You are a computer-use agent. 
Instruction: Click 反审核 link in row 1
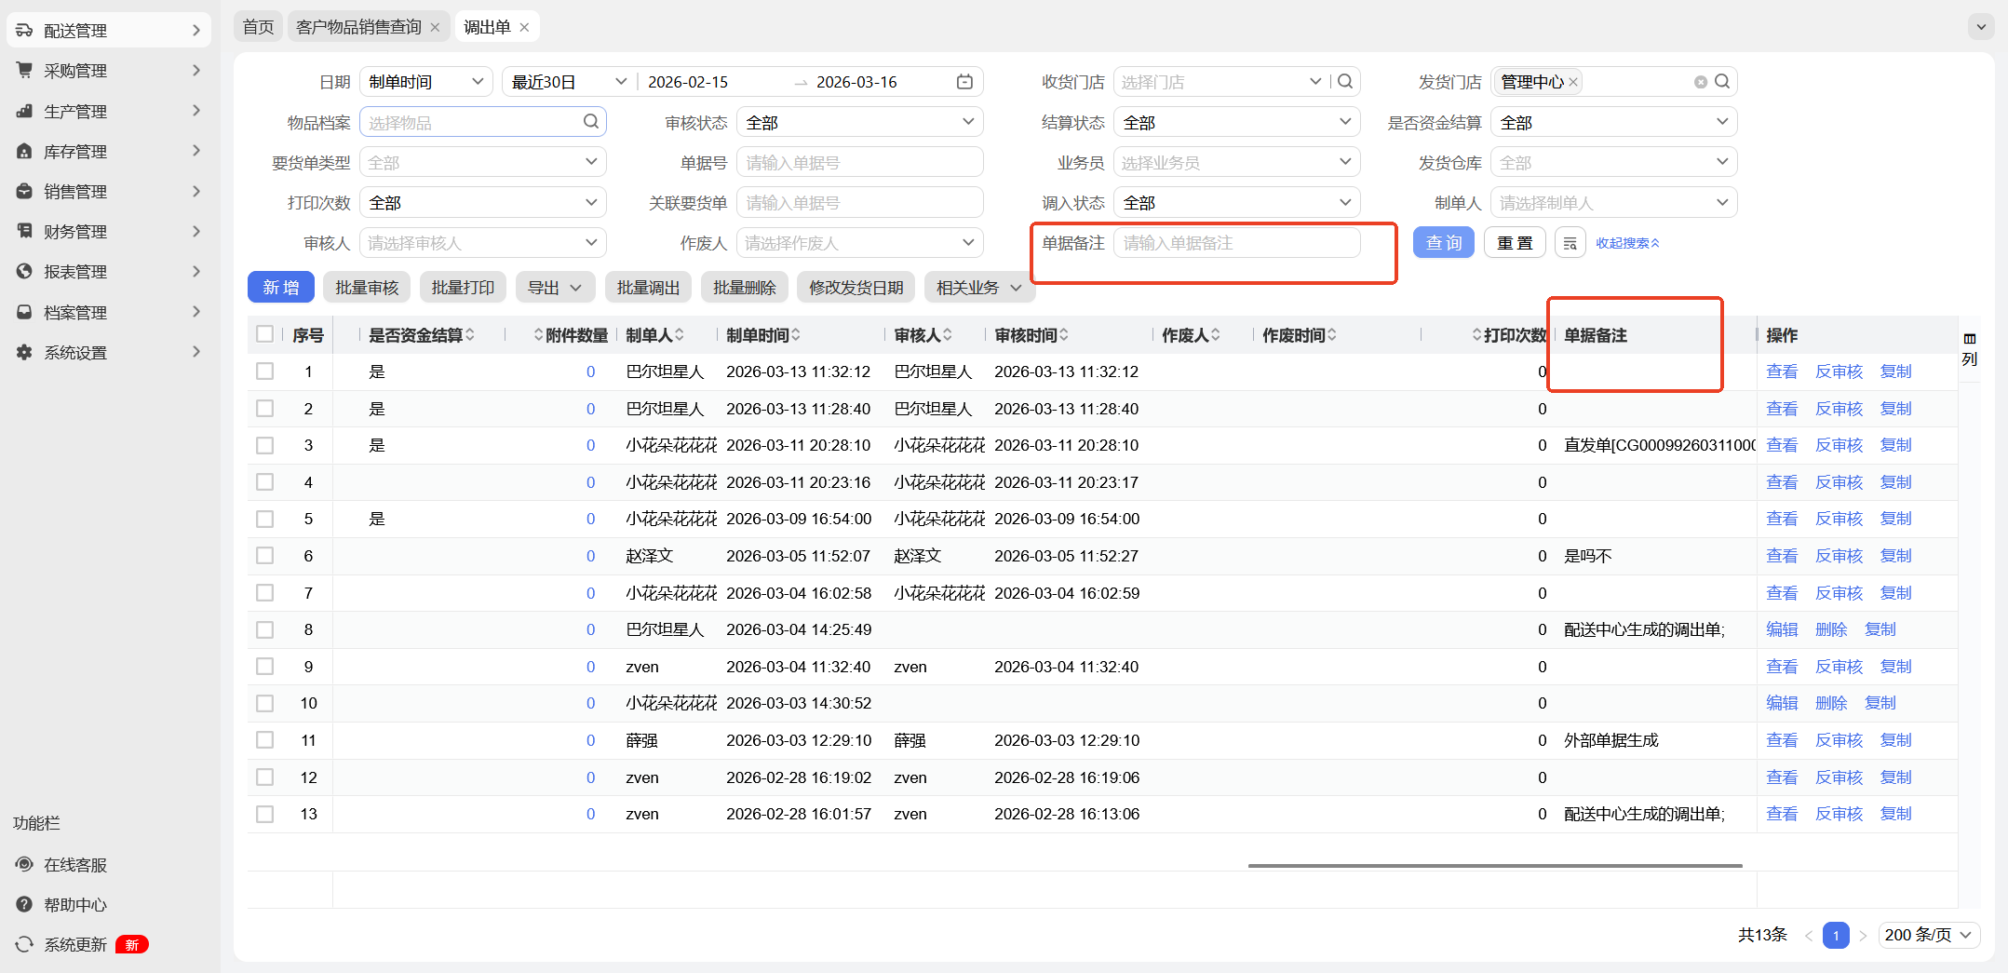[x=1839, y=372]
